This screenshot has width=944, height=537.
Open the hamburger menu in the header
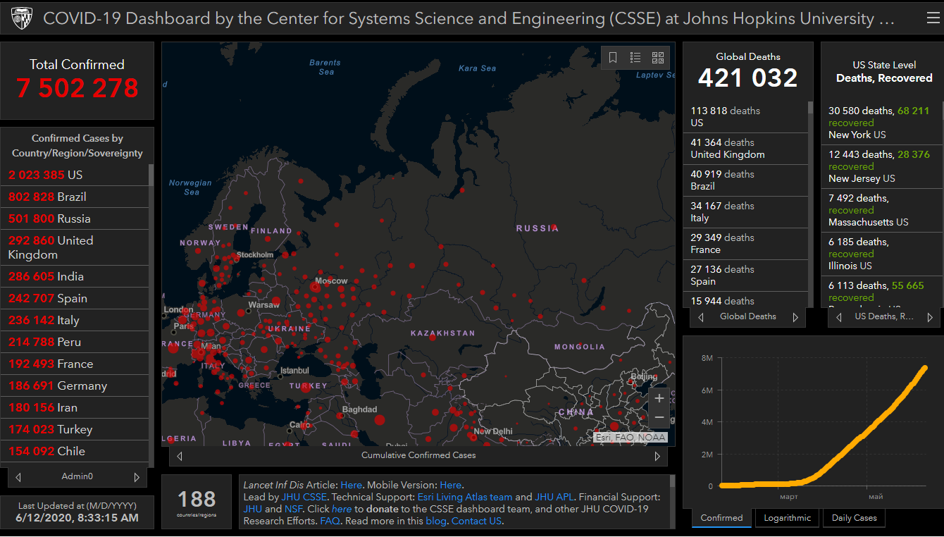tap(933, 18)
